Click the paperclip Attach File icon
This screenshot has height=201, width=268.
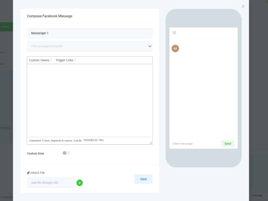click(x=28, y=173)
